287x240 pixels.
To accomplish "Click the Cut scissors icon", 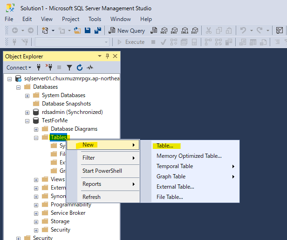I will tap(208, 30).
